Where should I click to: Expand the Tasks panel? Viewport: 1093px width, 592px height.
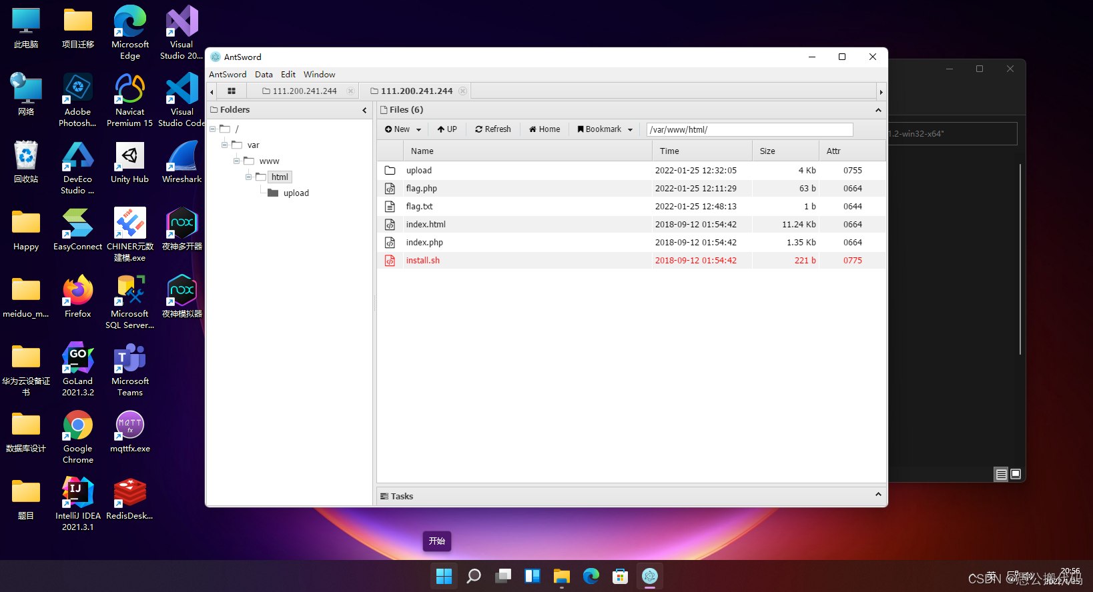(878, 495)
